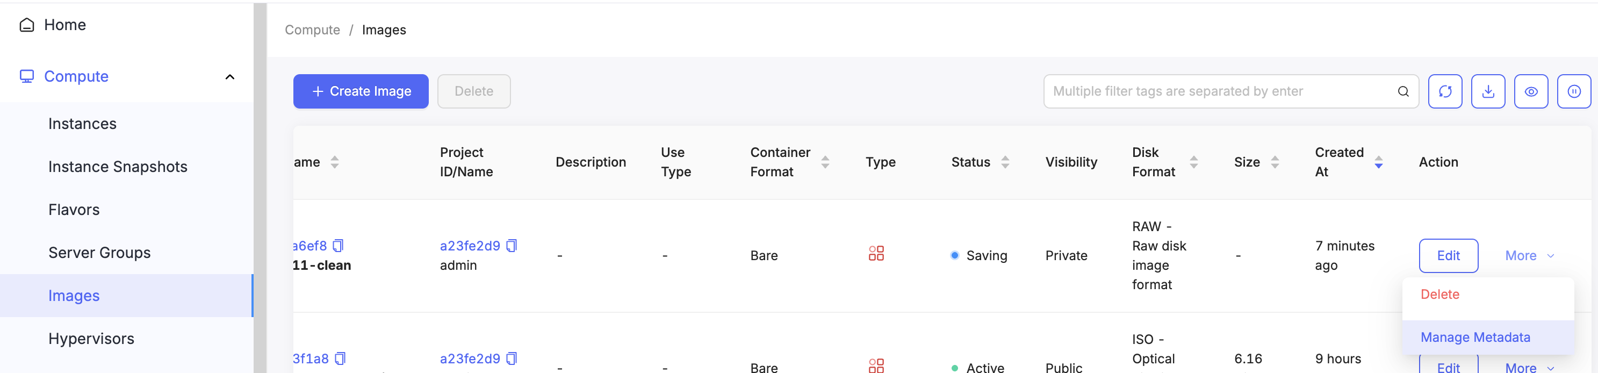The image size is (1598, 373).
Task: Sort by Container Format column
Action: (x=825, y=162)
